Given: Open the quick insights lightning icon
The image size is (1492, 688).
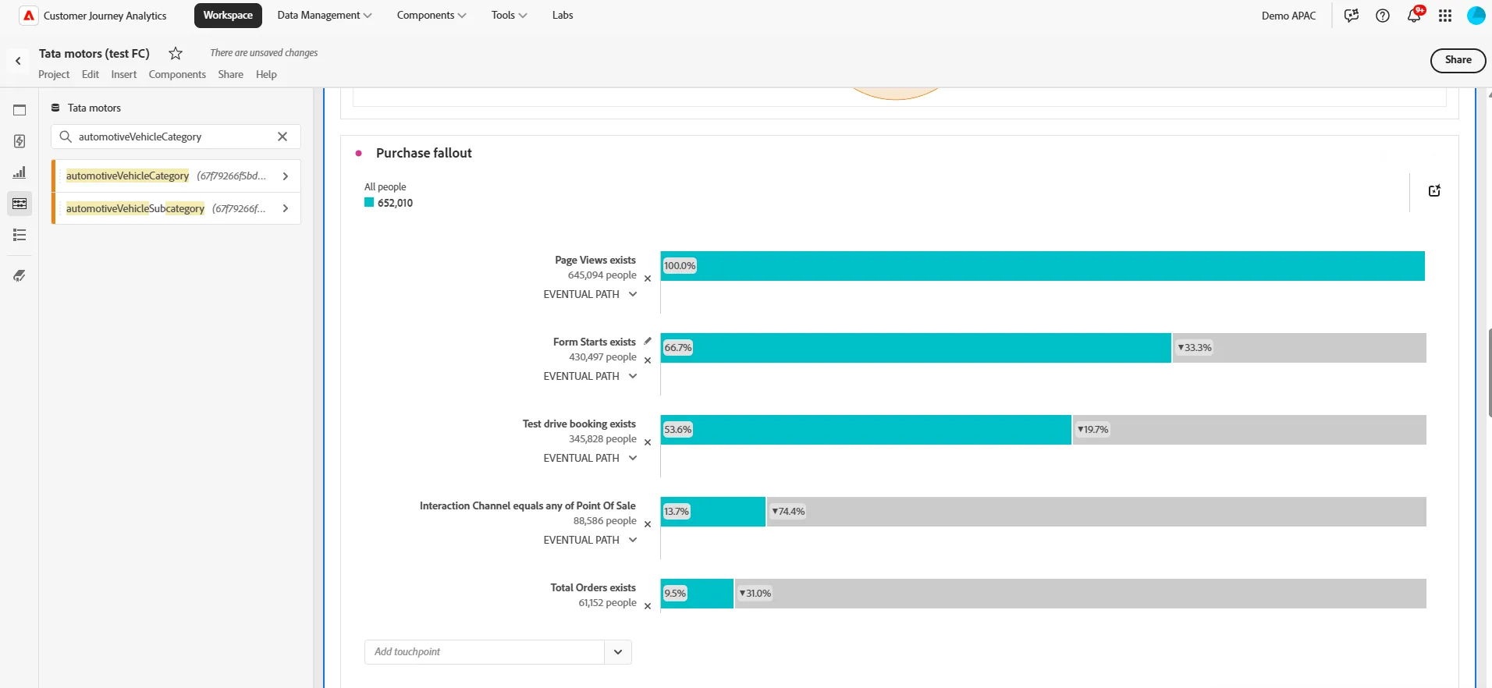Looking at the screenshot, I should click(x=20, y=141).
